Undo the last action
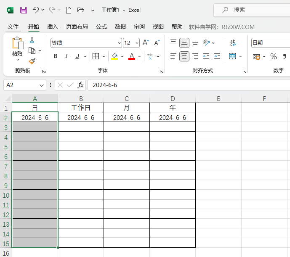The width and height of the screenshot is (290, 257). click(35, 10)
